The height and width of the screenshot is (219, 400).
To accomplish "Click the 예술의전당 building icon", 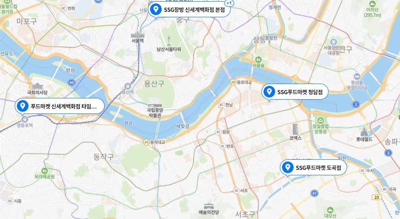I will coord(209,206).
